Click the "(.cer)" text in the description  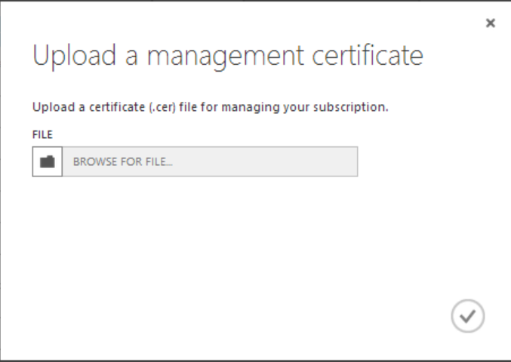162,107
